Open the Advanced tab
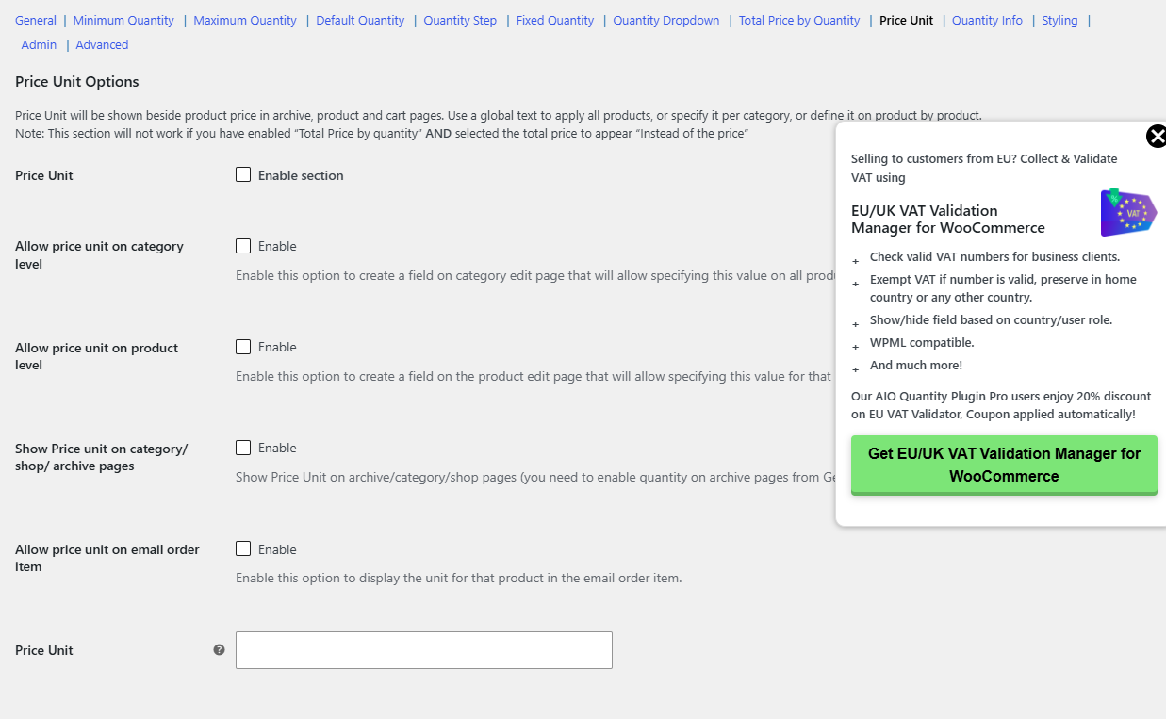The width and height of the screenshot is (1166, 719). tap(102, 44)
